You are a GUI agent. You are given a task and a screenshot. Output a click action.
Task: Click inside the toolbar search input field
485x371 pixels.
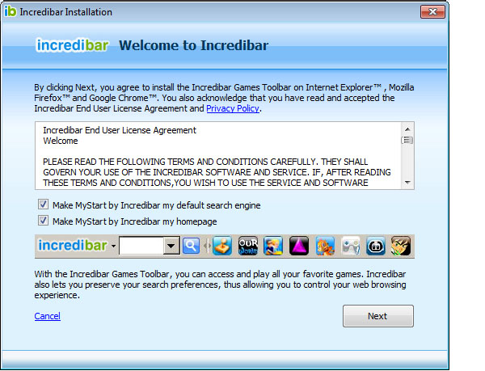pos(141,246)
